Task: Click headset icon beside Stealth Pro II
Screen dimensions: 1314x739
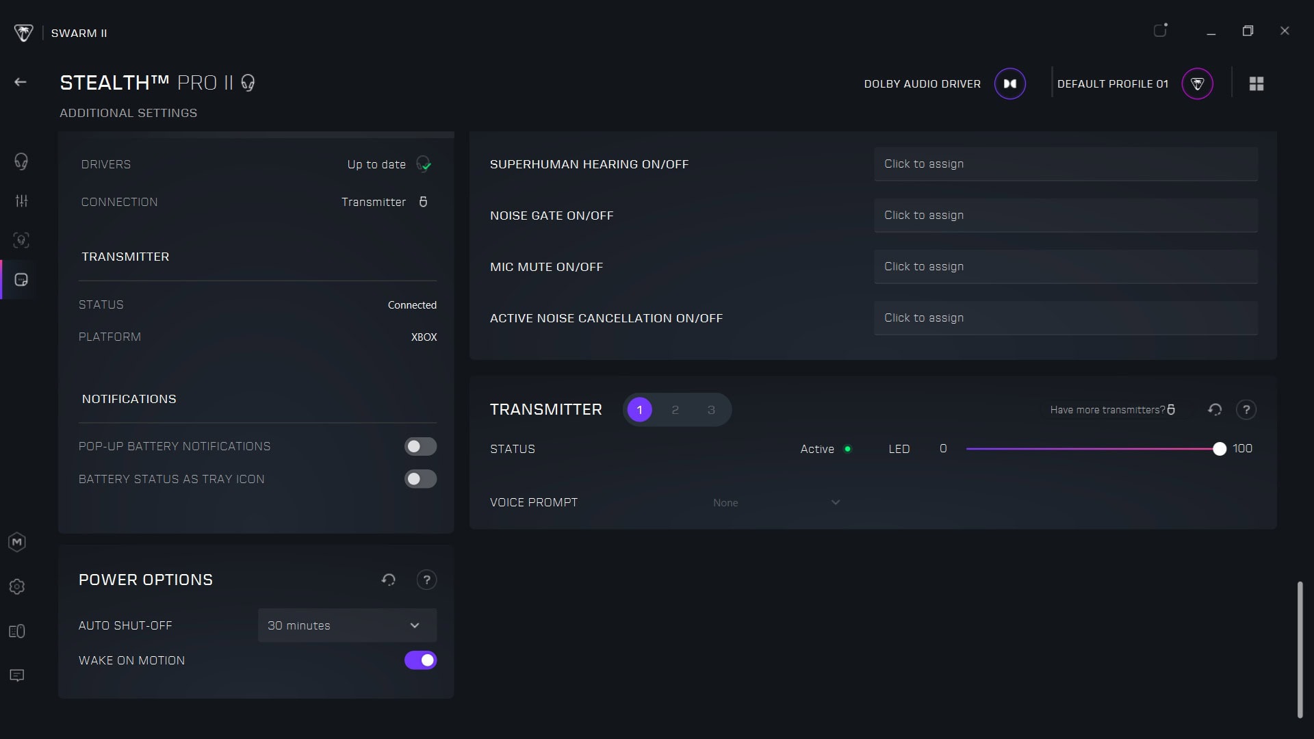Action: pyautogui.click(x=248, y=83)
